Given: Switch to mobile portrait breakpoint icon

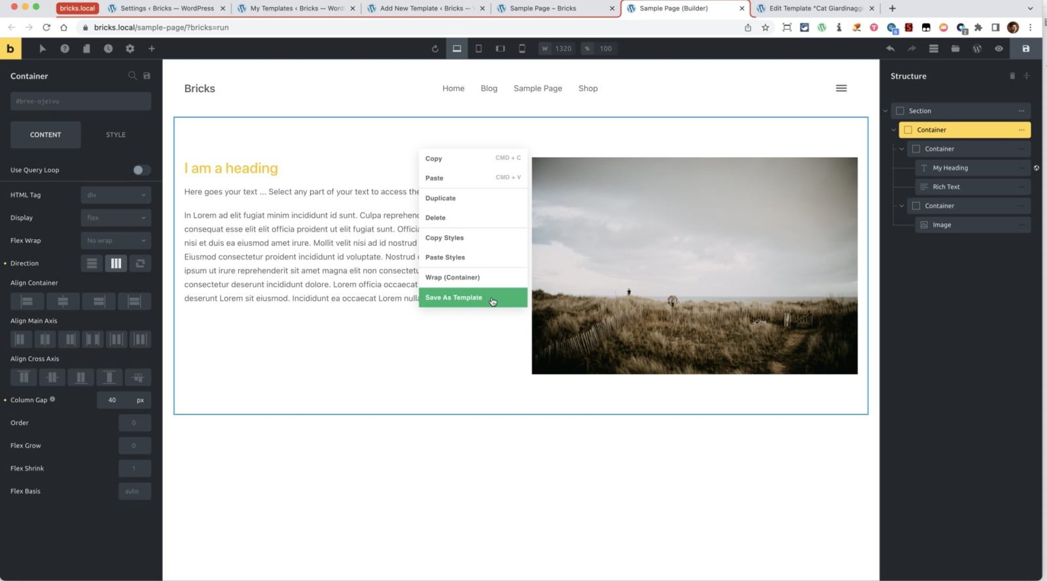Looking at the screenshot, I should 522,49.
